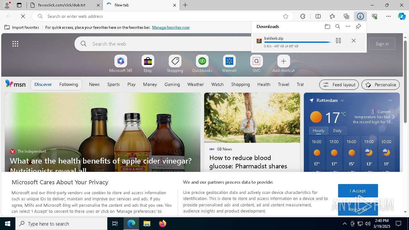Open Microsoft 365 shortcut

tap(120, 64)
